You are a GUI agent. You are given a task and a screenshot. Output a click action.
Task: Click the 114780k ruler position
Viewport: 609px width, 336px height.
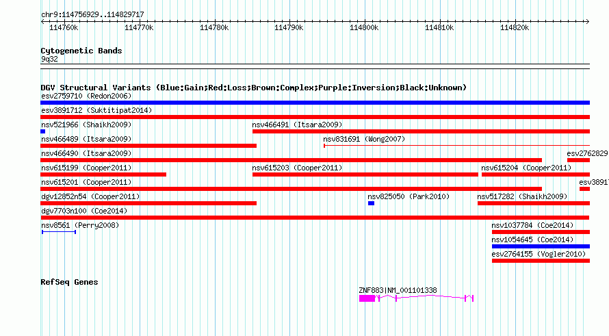214,28
